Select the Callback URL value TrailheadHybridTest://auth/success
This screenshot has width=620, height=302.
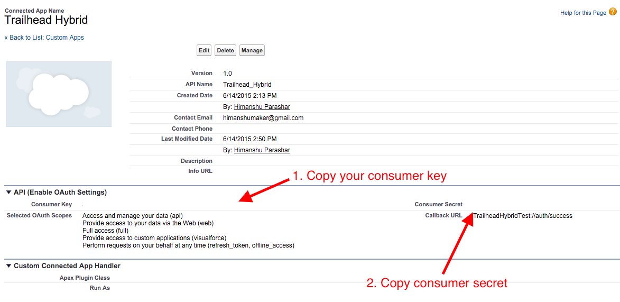click(523, 216)
